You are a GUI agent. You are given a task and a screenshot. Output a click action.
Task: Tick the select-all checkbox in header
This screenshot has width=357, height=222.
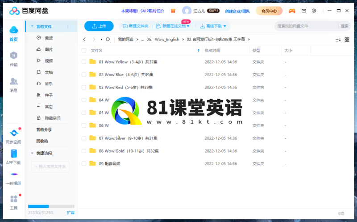pos(84,50)
